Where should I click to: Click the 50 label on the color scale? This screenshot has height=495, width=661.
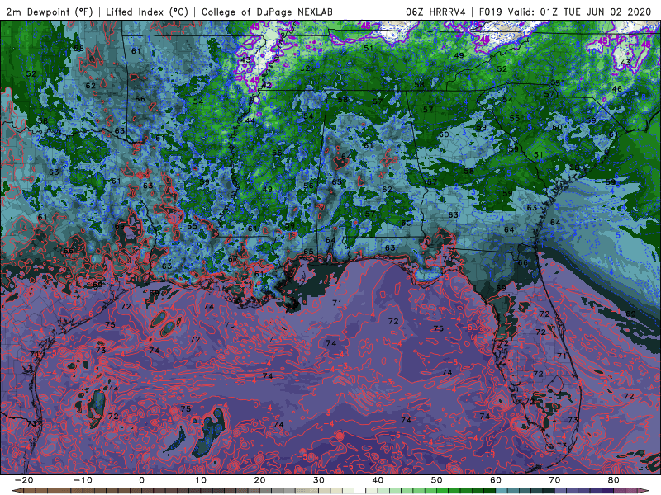(437, 480)
